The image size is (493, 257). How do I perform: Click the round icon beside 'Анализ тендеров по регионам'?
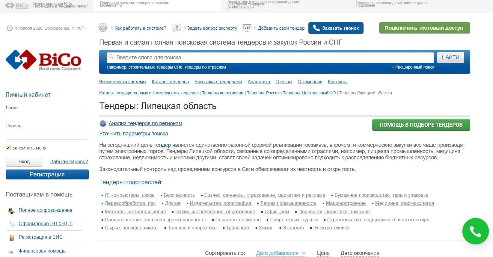click(x=103, y=123)
